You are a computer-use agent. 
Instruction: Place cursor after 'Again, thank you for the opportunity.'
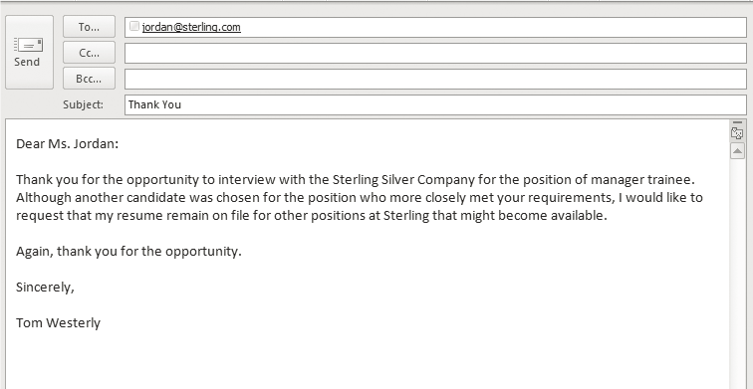click(242, 252)
